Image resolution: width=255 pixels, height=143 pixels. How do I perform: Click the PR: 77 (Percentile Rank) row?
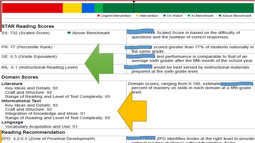tap(27, 47)
